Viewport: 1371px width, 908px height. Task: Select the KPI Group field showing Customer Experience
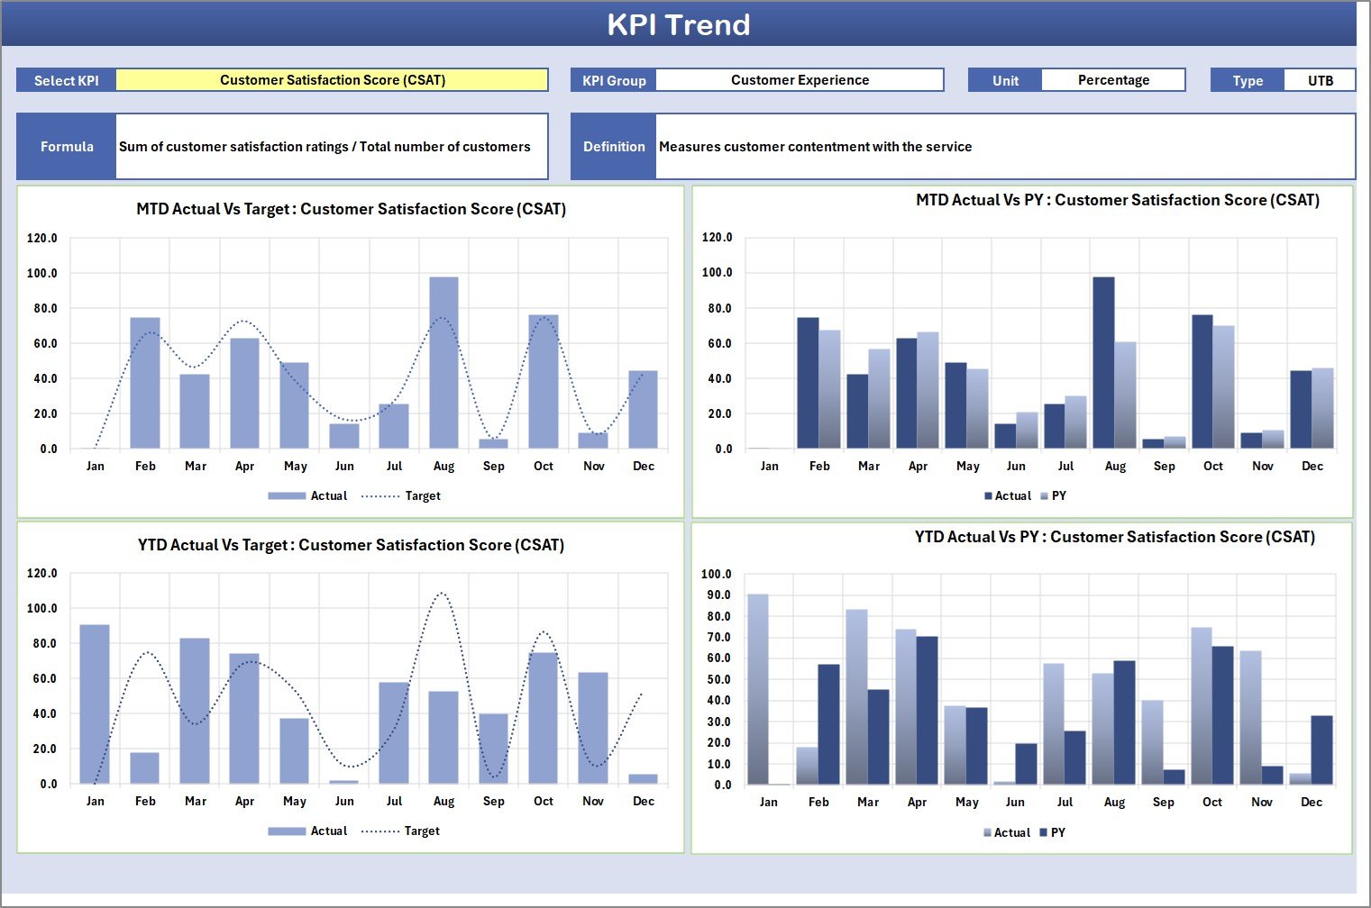coord(800,79)
